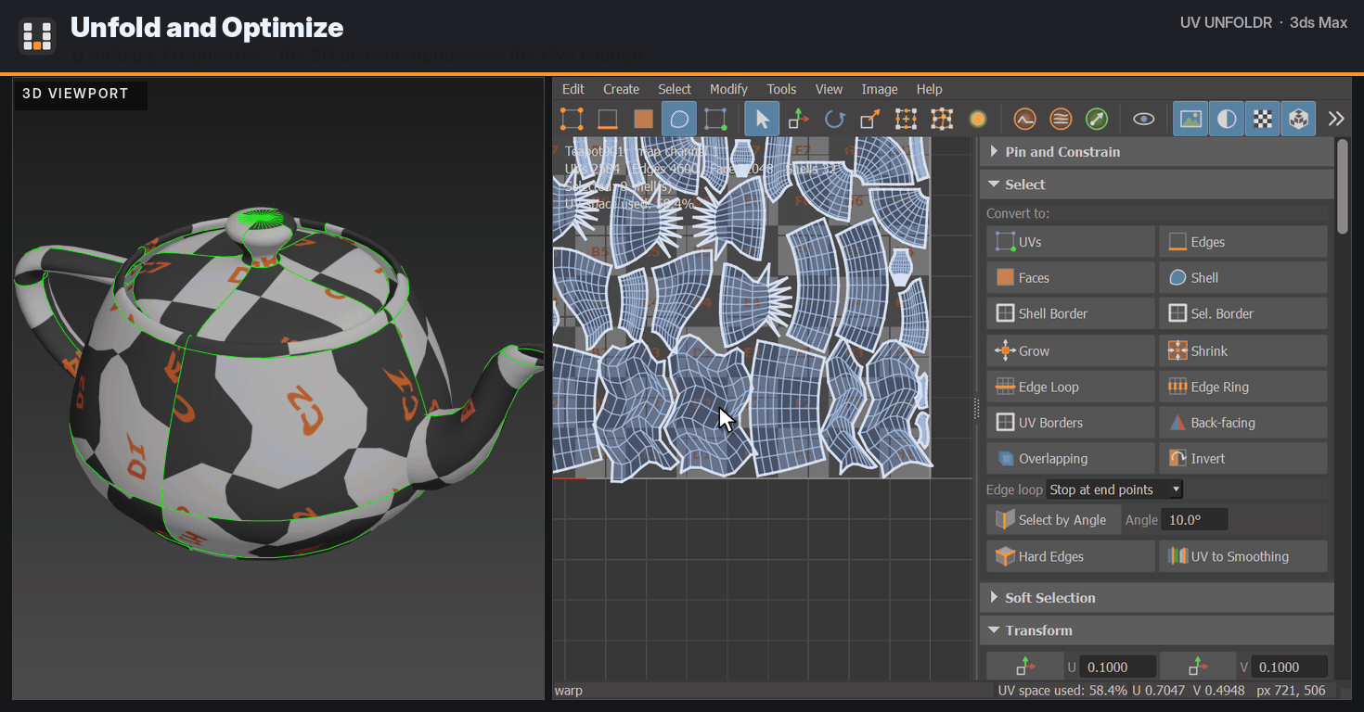The image size is (1364, 712).
Task: Collapse the Transform section
Action: pos(1157,630)
